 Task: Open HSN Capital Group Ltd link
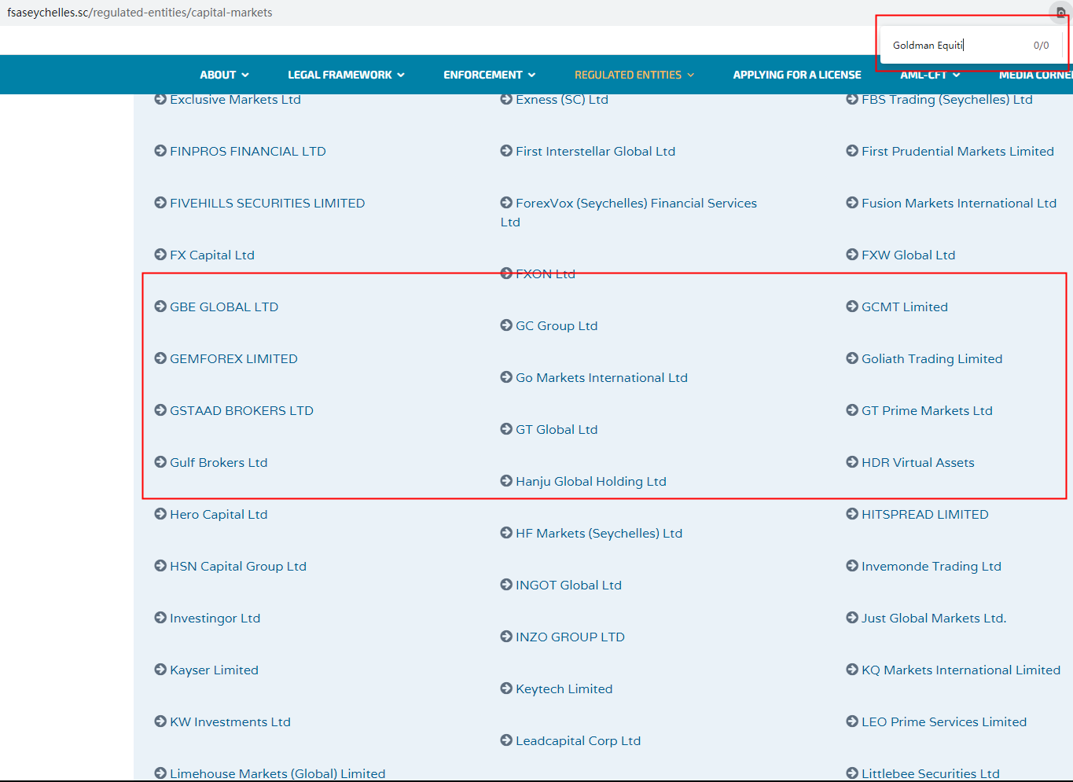pyautogui.click(x=238, y=566)
